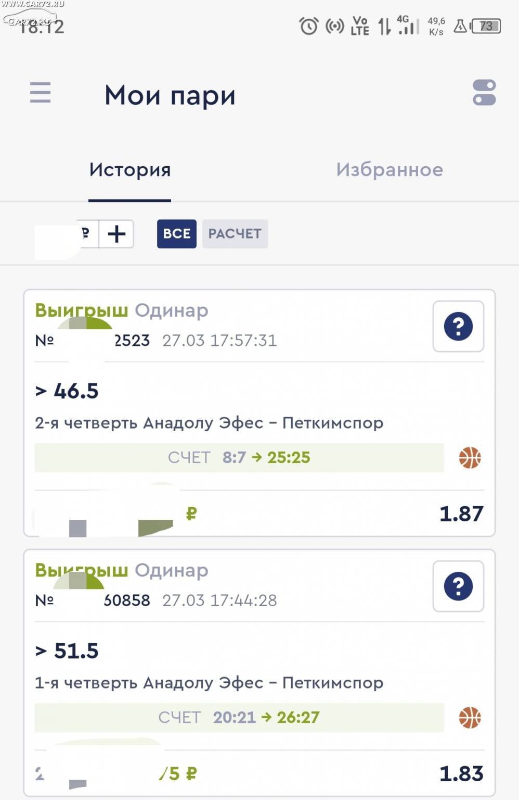519x800 pixels.
Task: Open the 1-я четверть Анадолу Эфес bet
Action: tap(209, 683)
